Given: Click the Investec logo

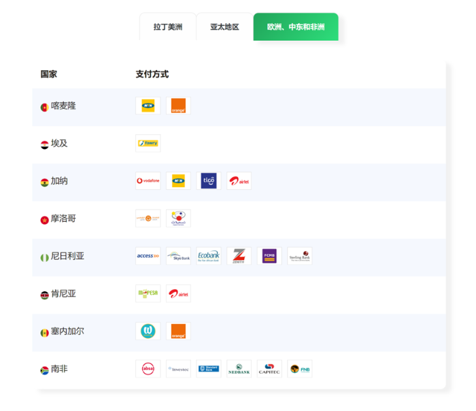Looking at the screenshot, I should [x=178, y=369].
